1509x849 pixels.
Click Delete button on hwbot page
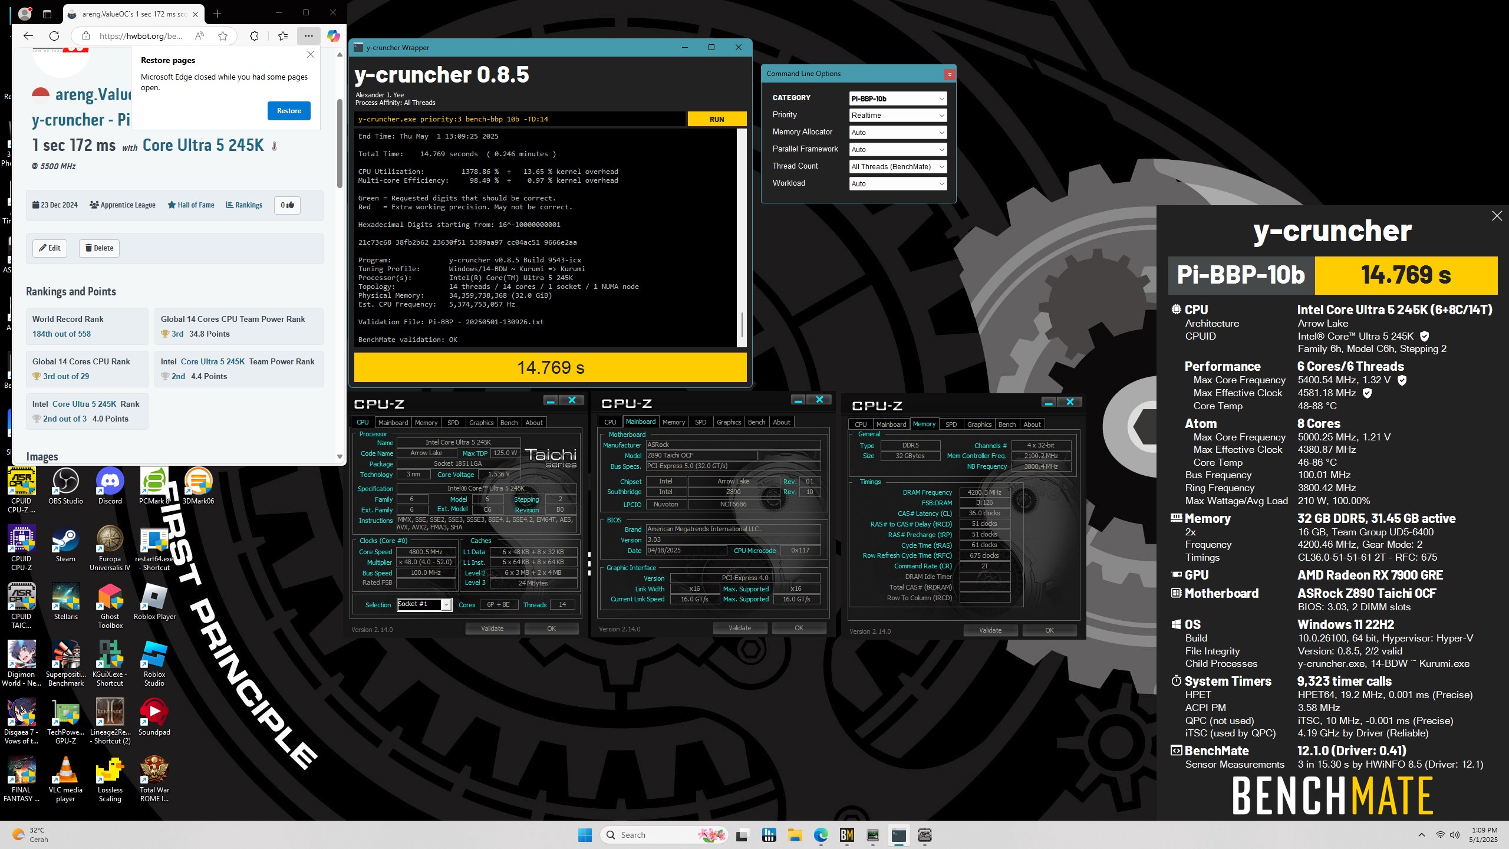coord(99,248)
